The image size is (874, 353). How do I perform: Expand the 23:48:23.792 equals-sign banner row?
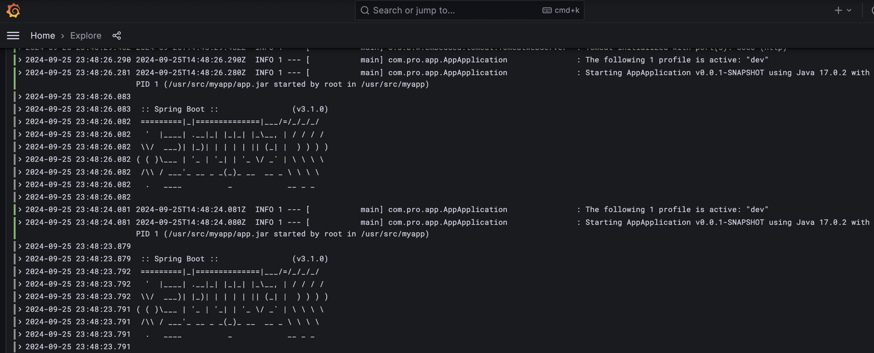[x=20, y=272]
